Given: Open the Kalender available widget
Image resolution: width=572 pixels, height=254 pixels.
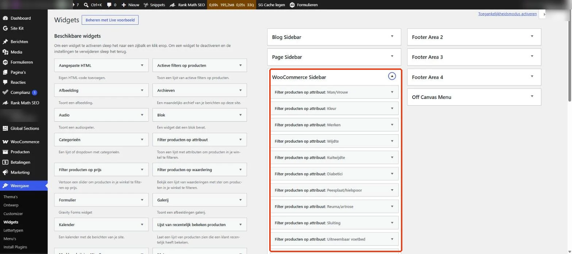Looking at the screenshot, I should click(101, 225).
